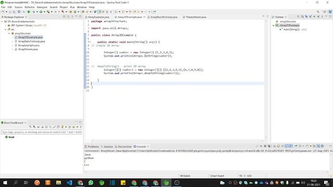The height and width of the screenshot is (187, 333).
Task: Click the Collapse All icon in Package Explorer
Action: point(65,17)
